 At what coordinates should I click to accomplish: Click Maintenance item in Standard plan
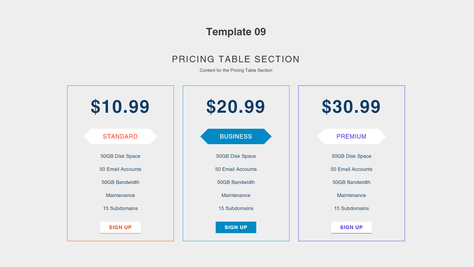[x=120, y=195]
